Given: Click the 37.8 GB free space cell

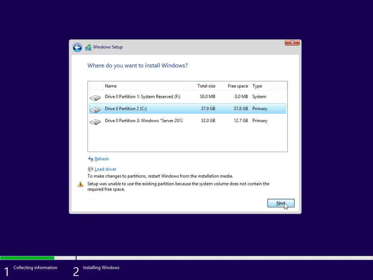Looking at the screenshot, I should pos(241,109).
